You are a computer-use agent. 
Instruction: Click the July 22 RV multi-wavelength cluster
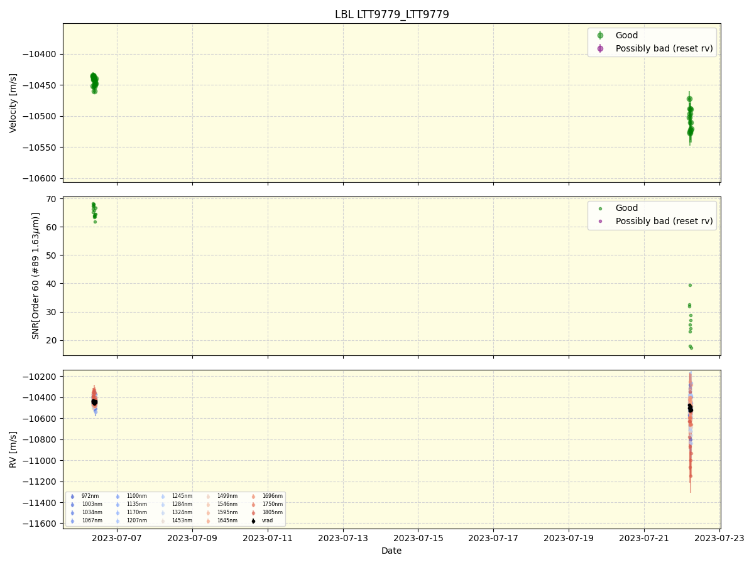690,432
